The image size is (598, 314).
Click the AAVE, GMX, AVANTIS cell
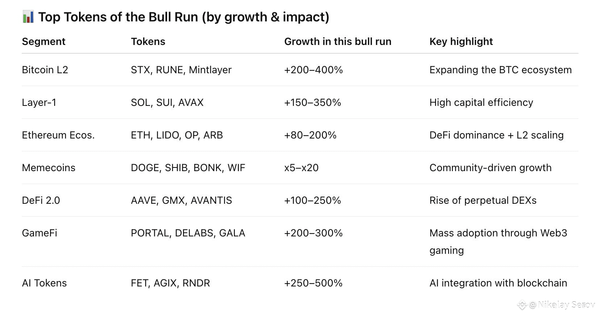coord(181,200)
